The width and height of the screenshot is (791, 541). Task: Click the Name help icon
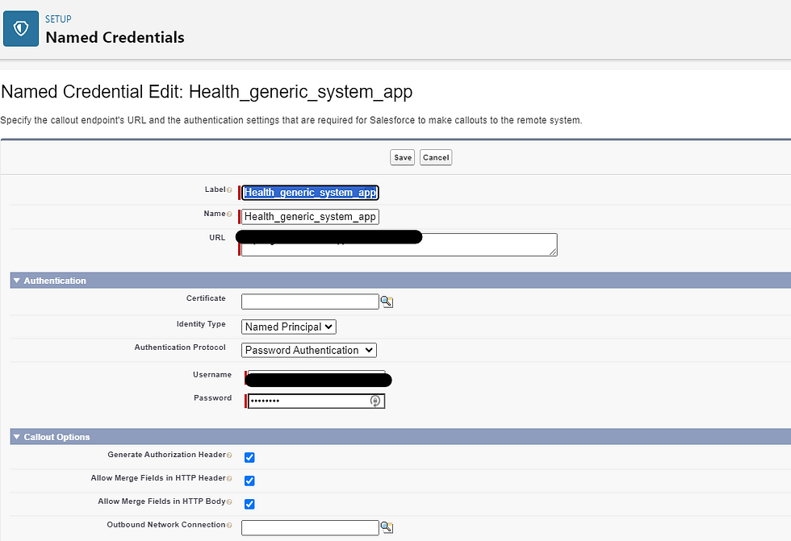click(x=229, y=214)
